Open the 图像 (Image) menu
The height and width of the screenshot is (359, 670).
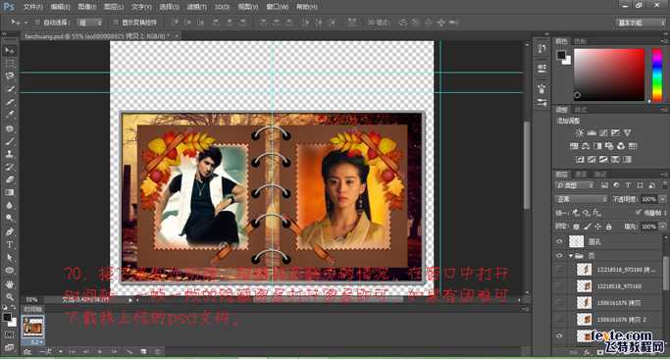(x=87, y=7)
